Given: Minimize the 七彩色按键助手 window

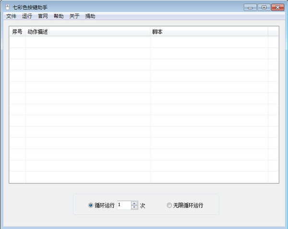Looking at the screenshot, I should (x=250, y=7).
